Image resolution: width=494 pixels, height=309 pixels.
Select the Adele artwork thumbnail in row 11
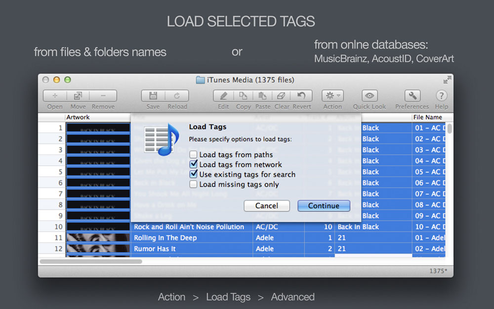(98, 238)
